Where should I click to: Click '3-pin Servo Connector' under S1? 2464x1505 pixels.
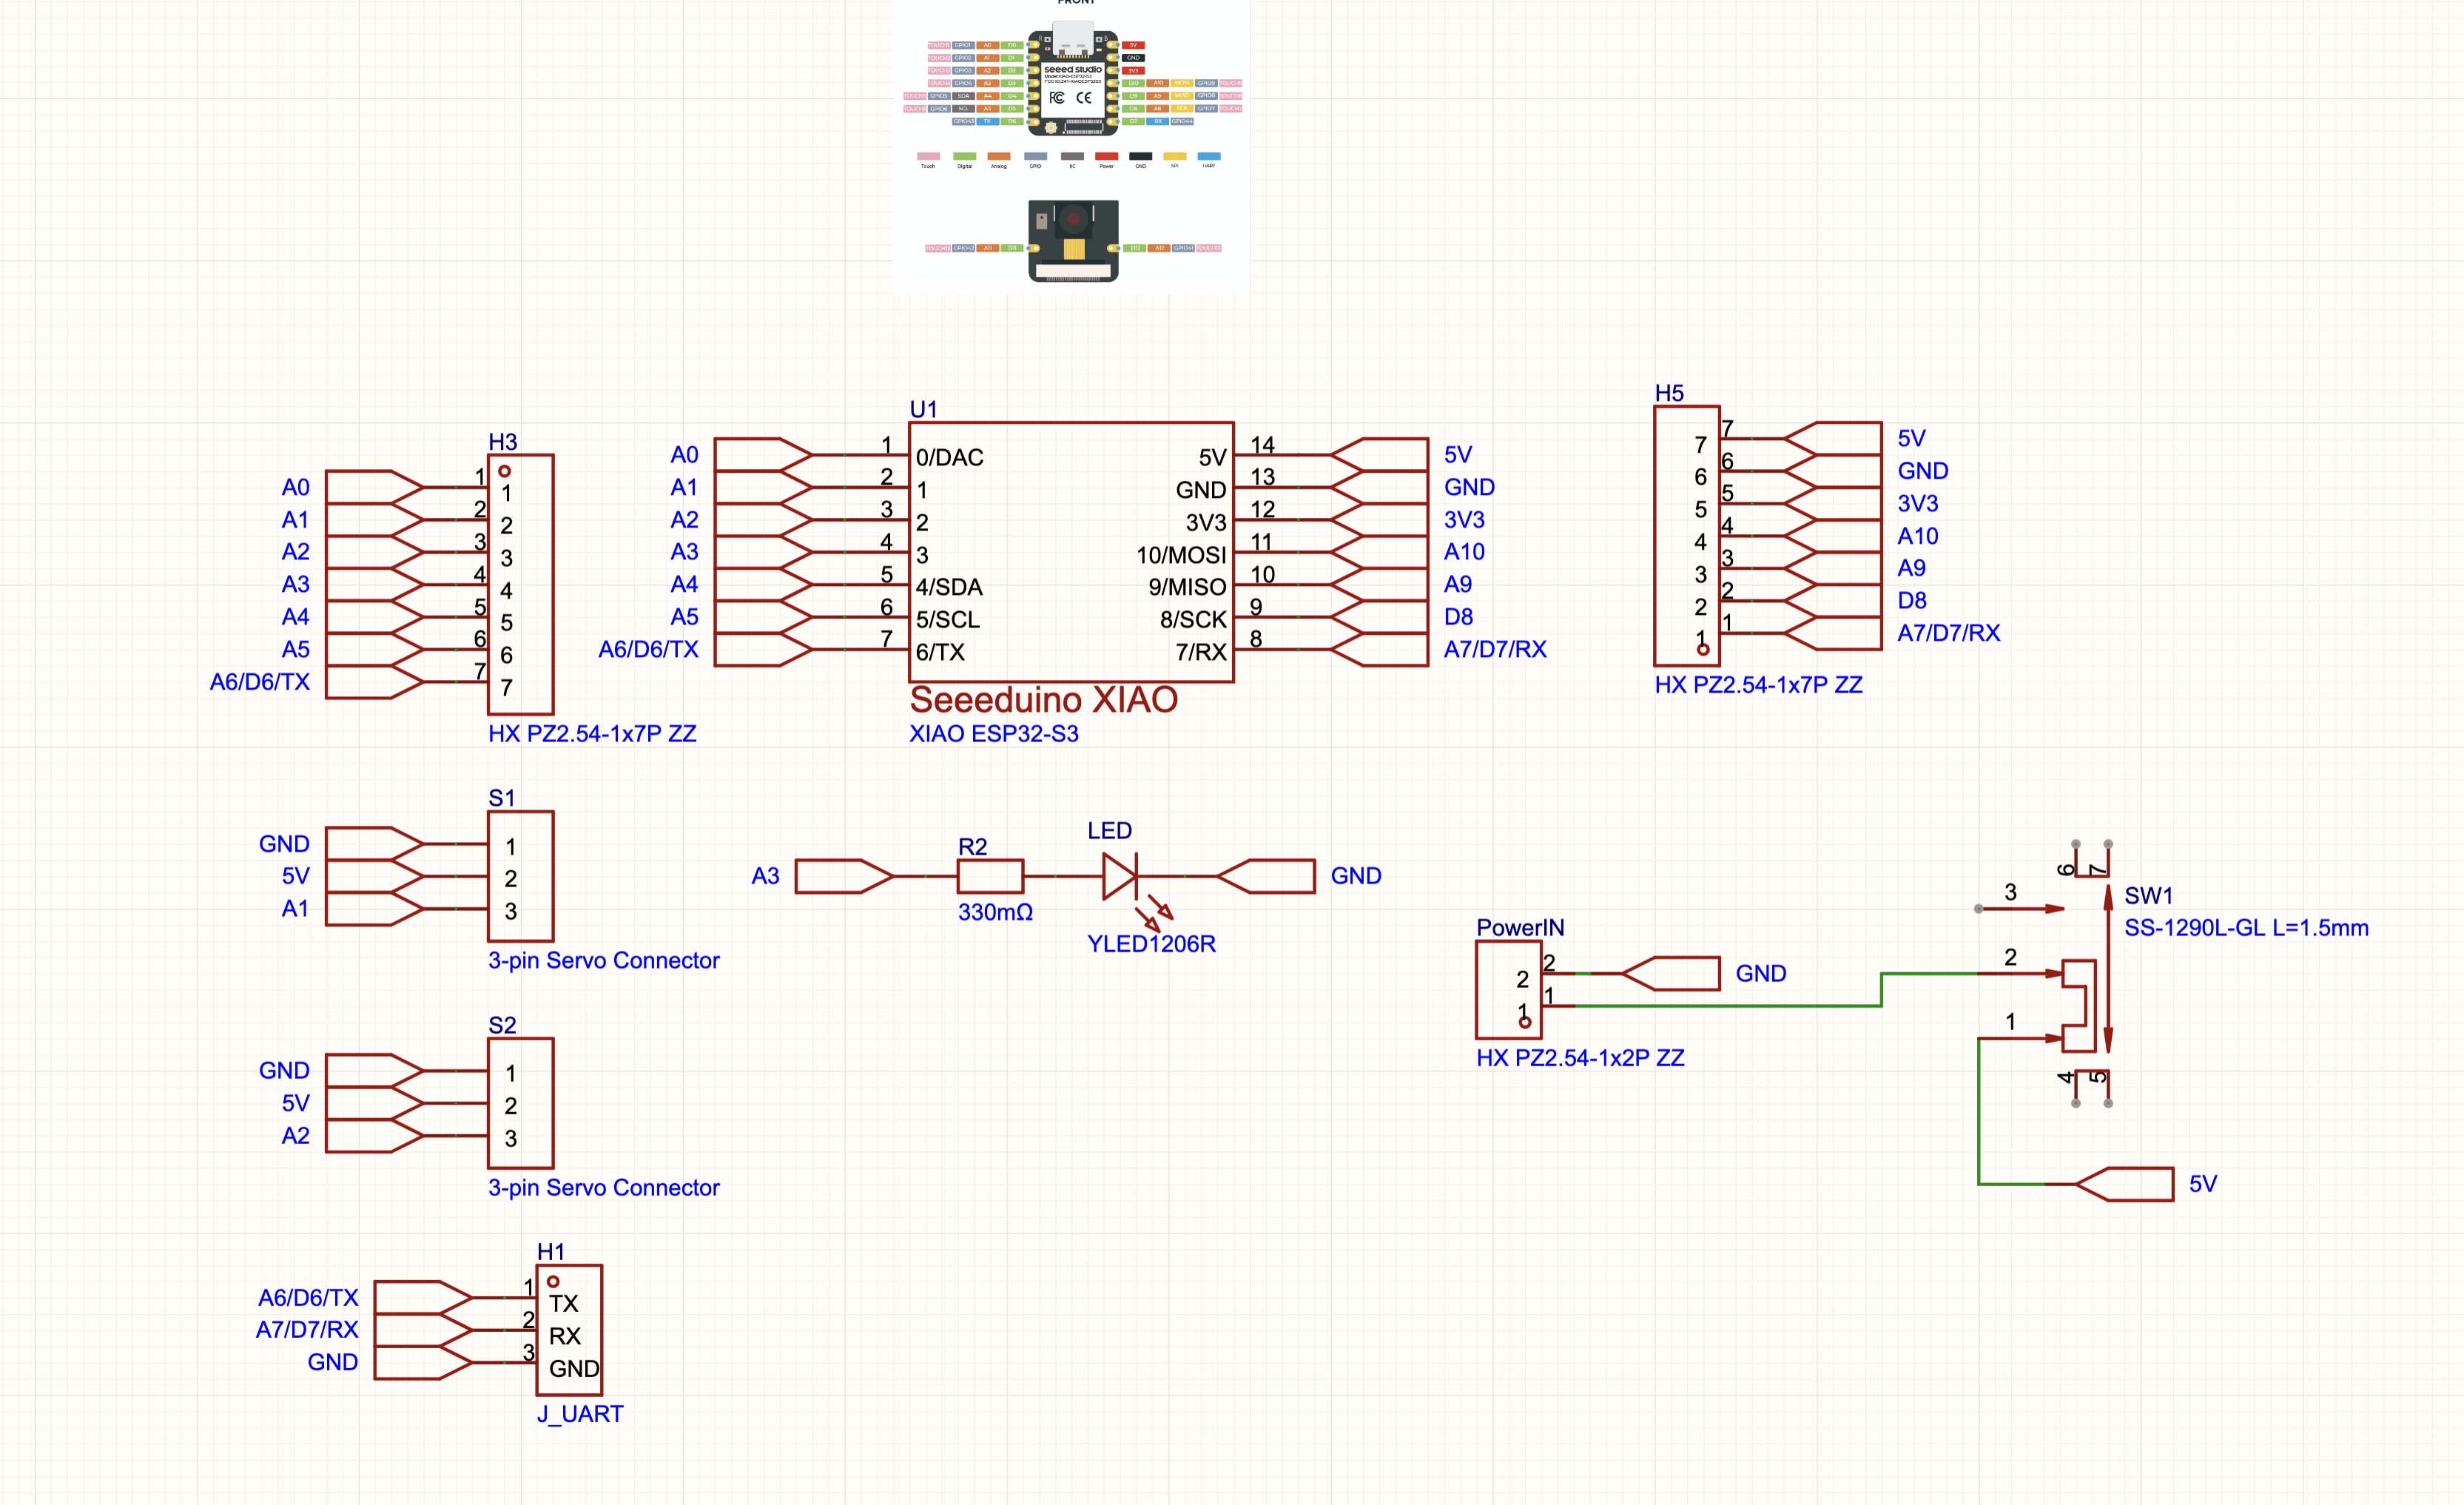coord(603,961)
